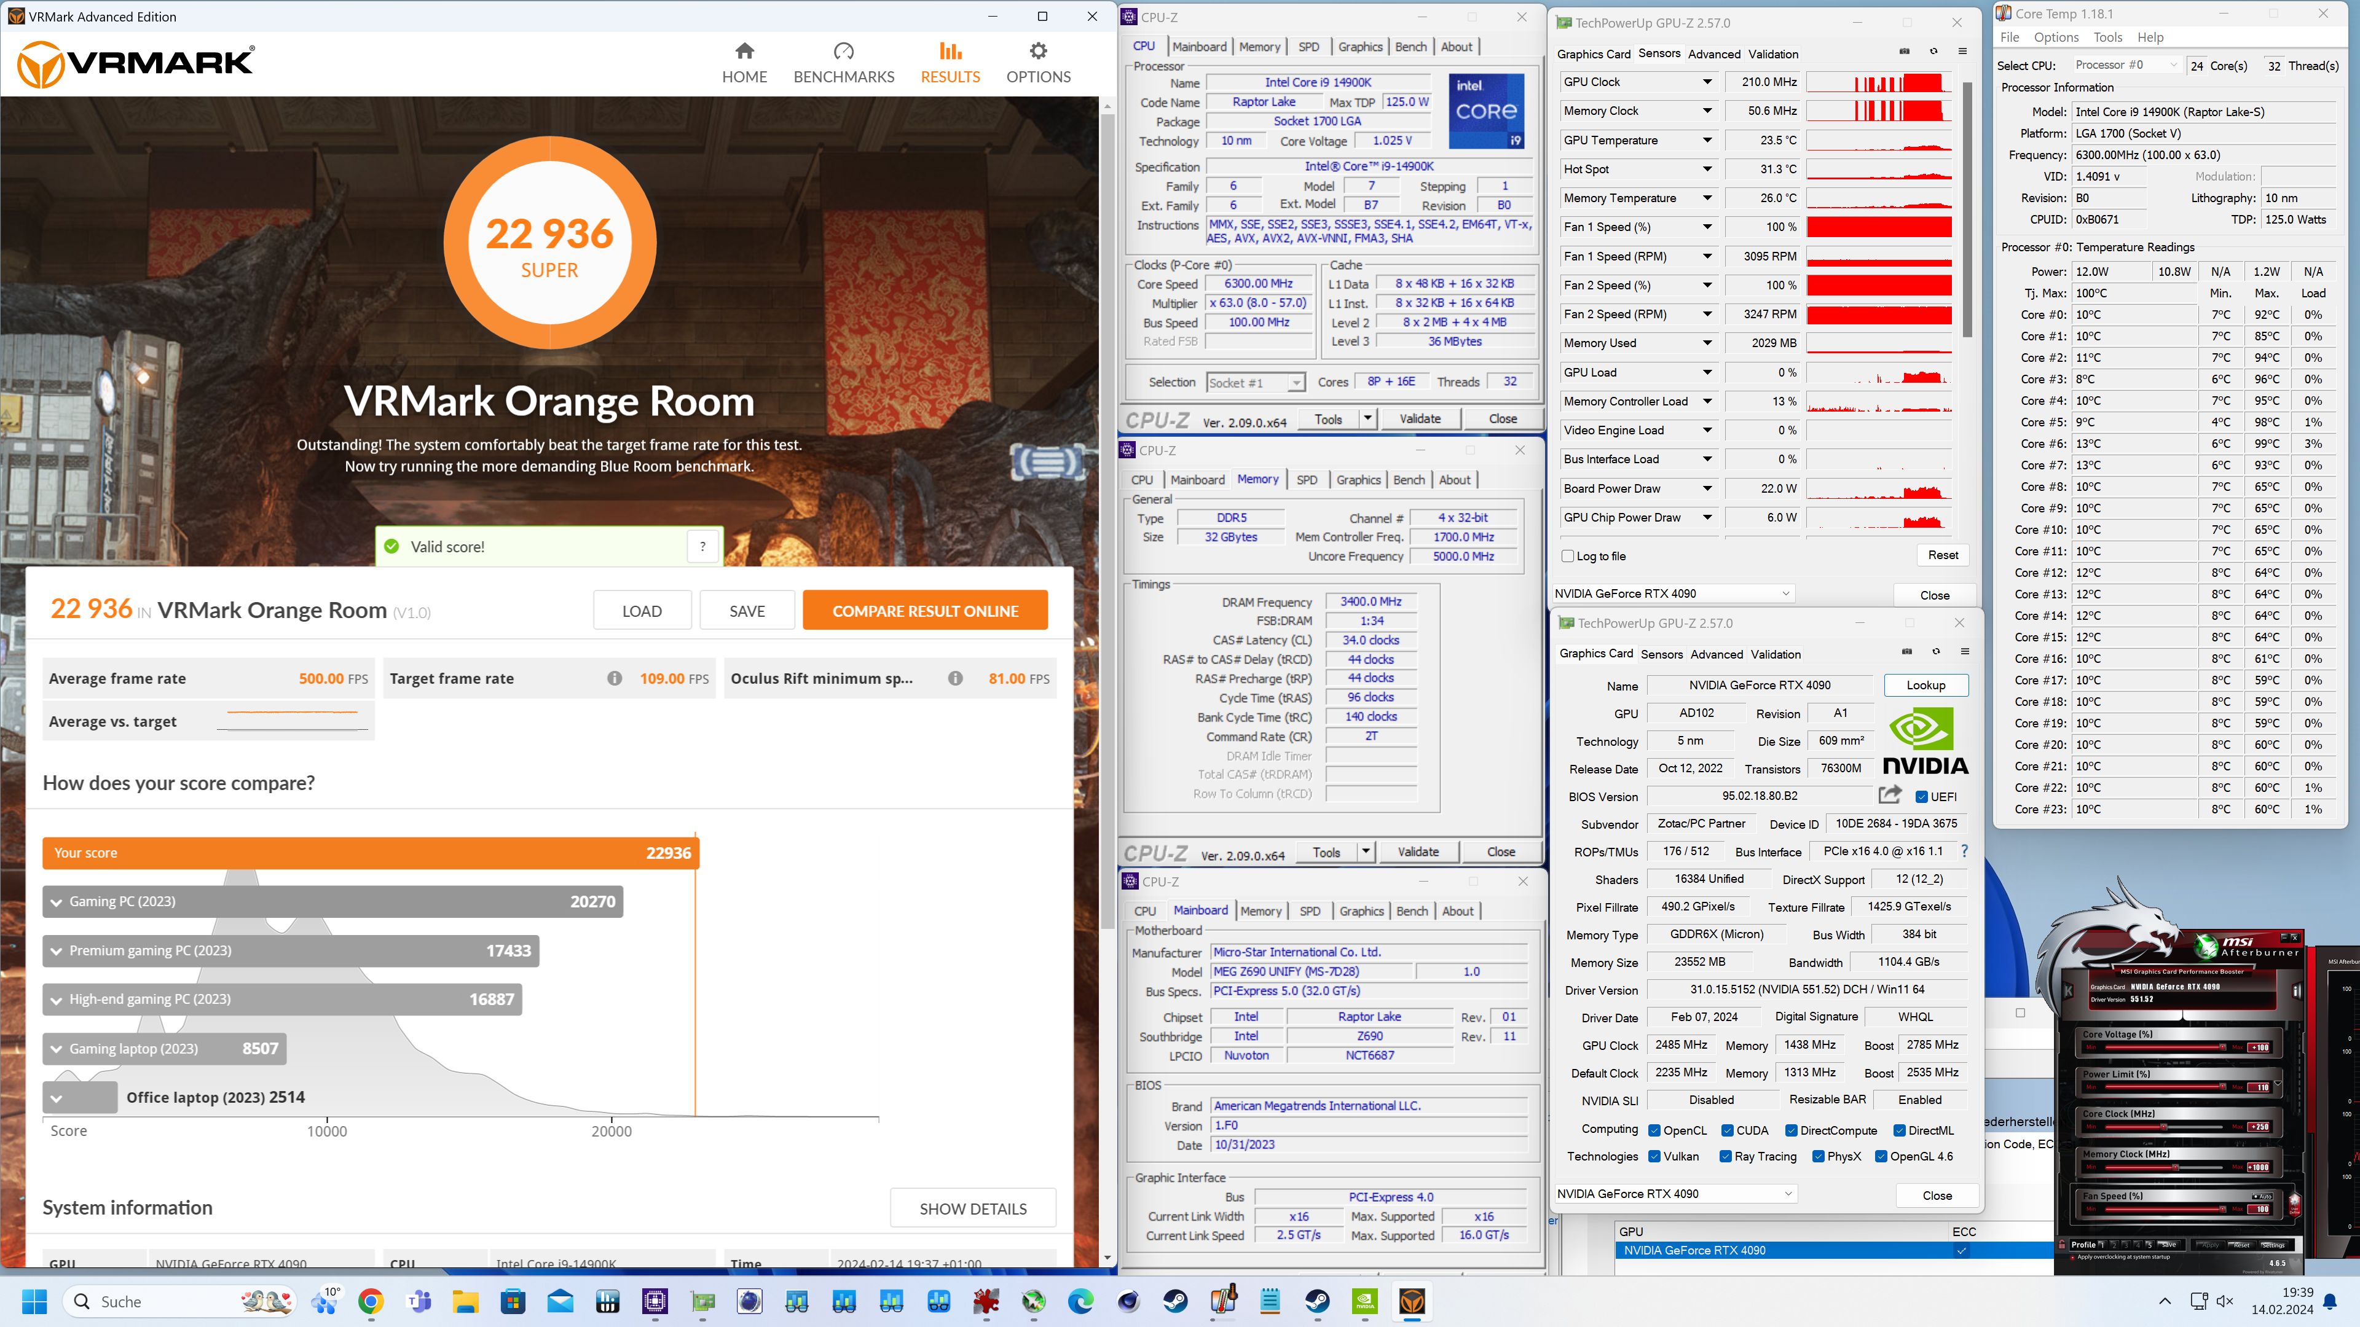The height and width of the screenshot is (1327, 2360).
Task: Toggle OpenCL checkbox in GPU-Z
Action: (1654, 1130)
